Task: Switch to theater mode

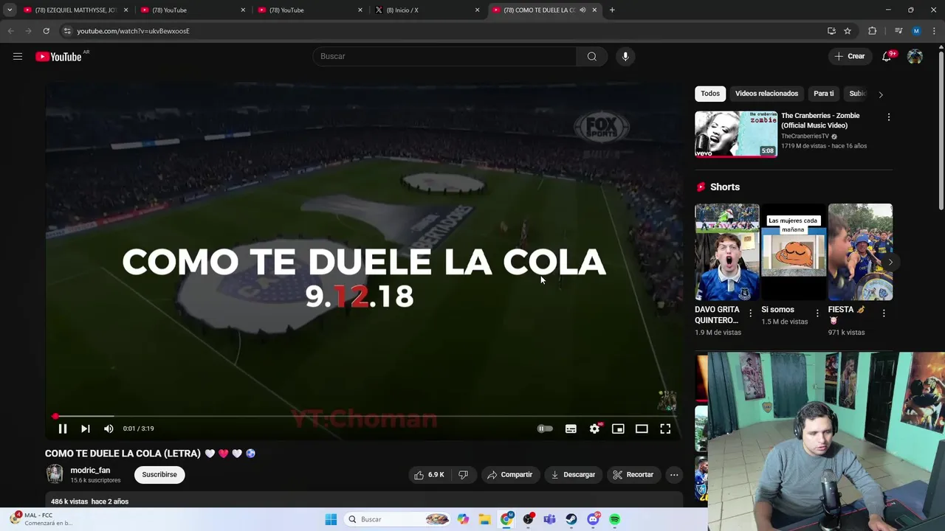Action: point(642,428)
